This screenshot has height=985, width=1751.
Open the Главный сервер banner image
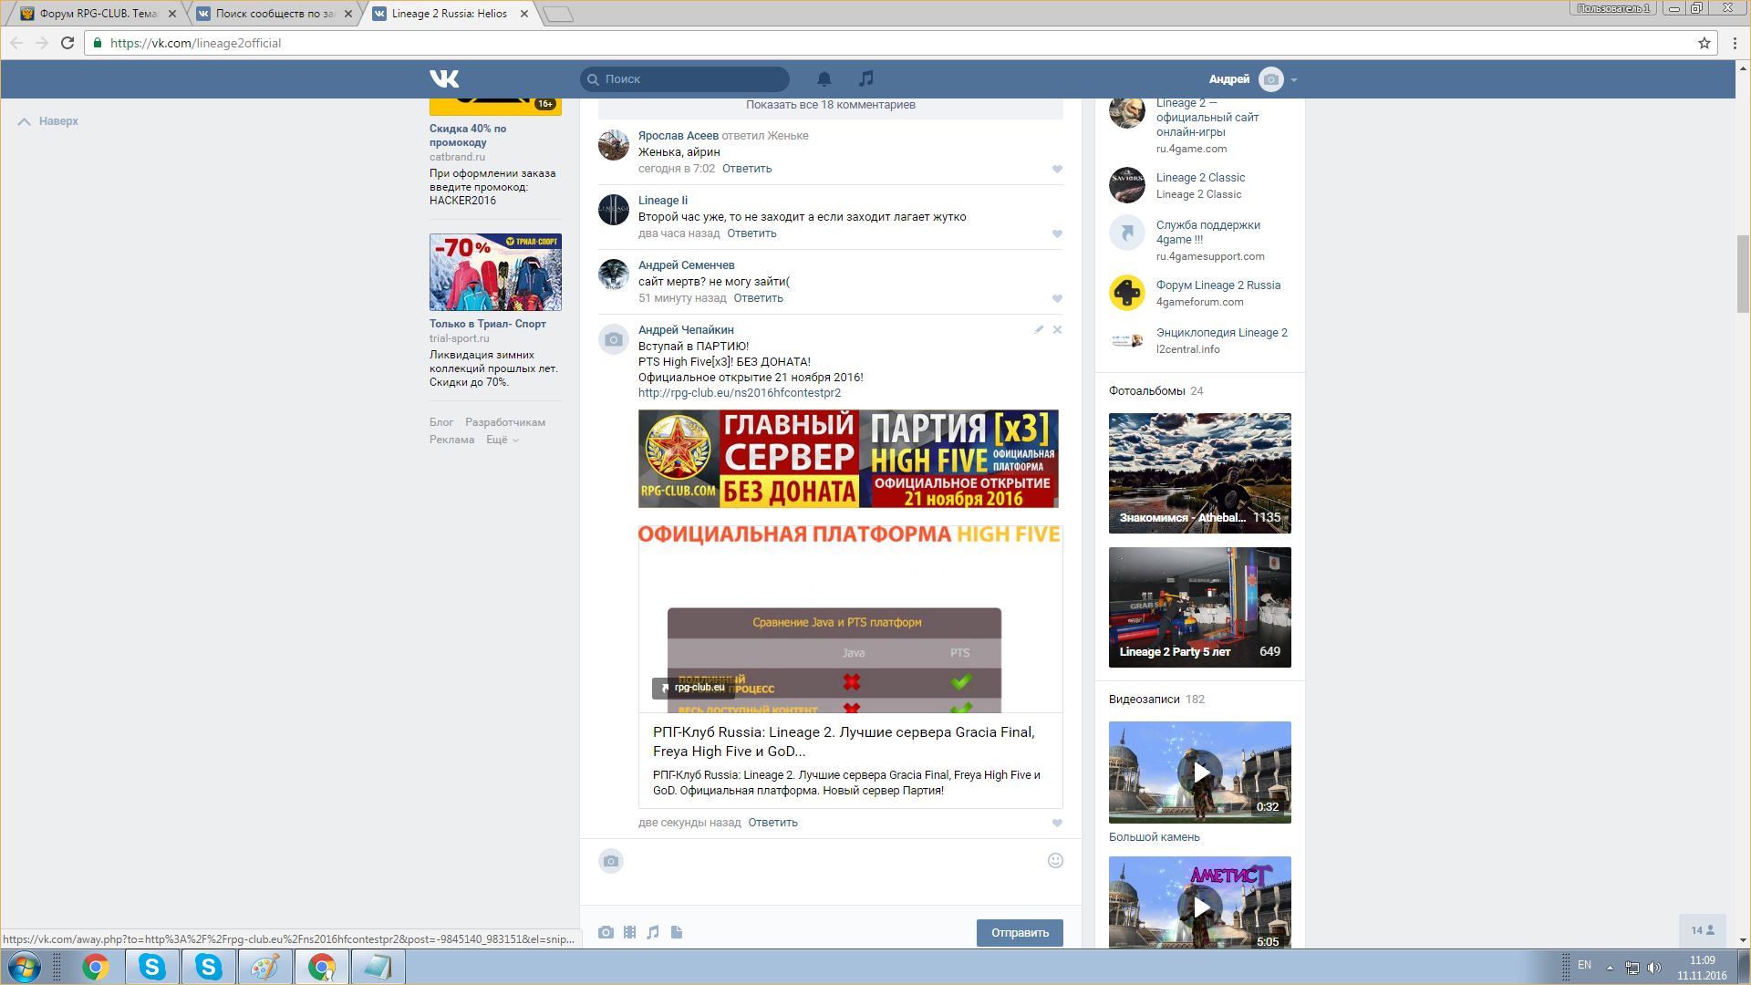click(848, 459)
